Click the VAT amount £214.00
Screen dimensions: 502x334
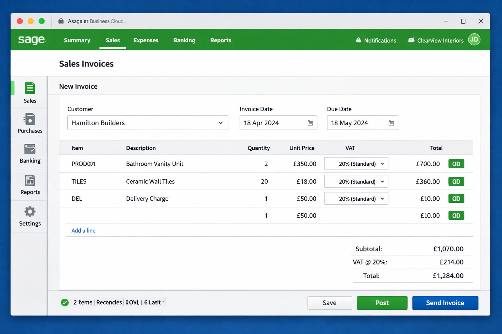click(x=451, y=262)
